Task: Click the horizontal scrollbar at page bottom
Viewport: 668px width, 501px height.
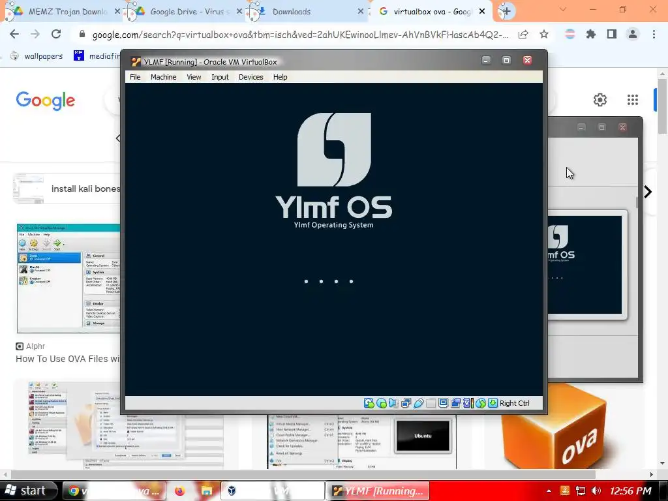Action: point(303,474)
